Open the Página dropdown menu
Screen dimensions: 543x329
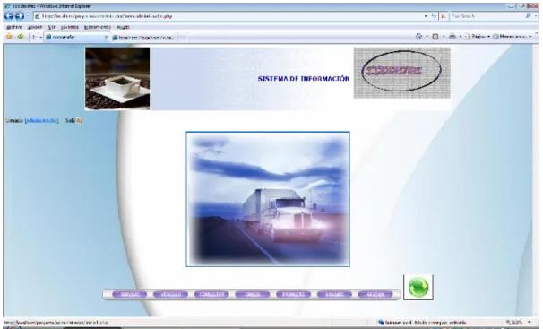477,37
